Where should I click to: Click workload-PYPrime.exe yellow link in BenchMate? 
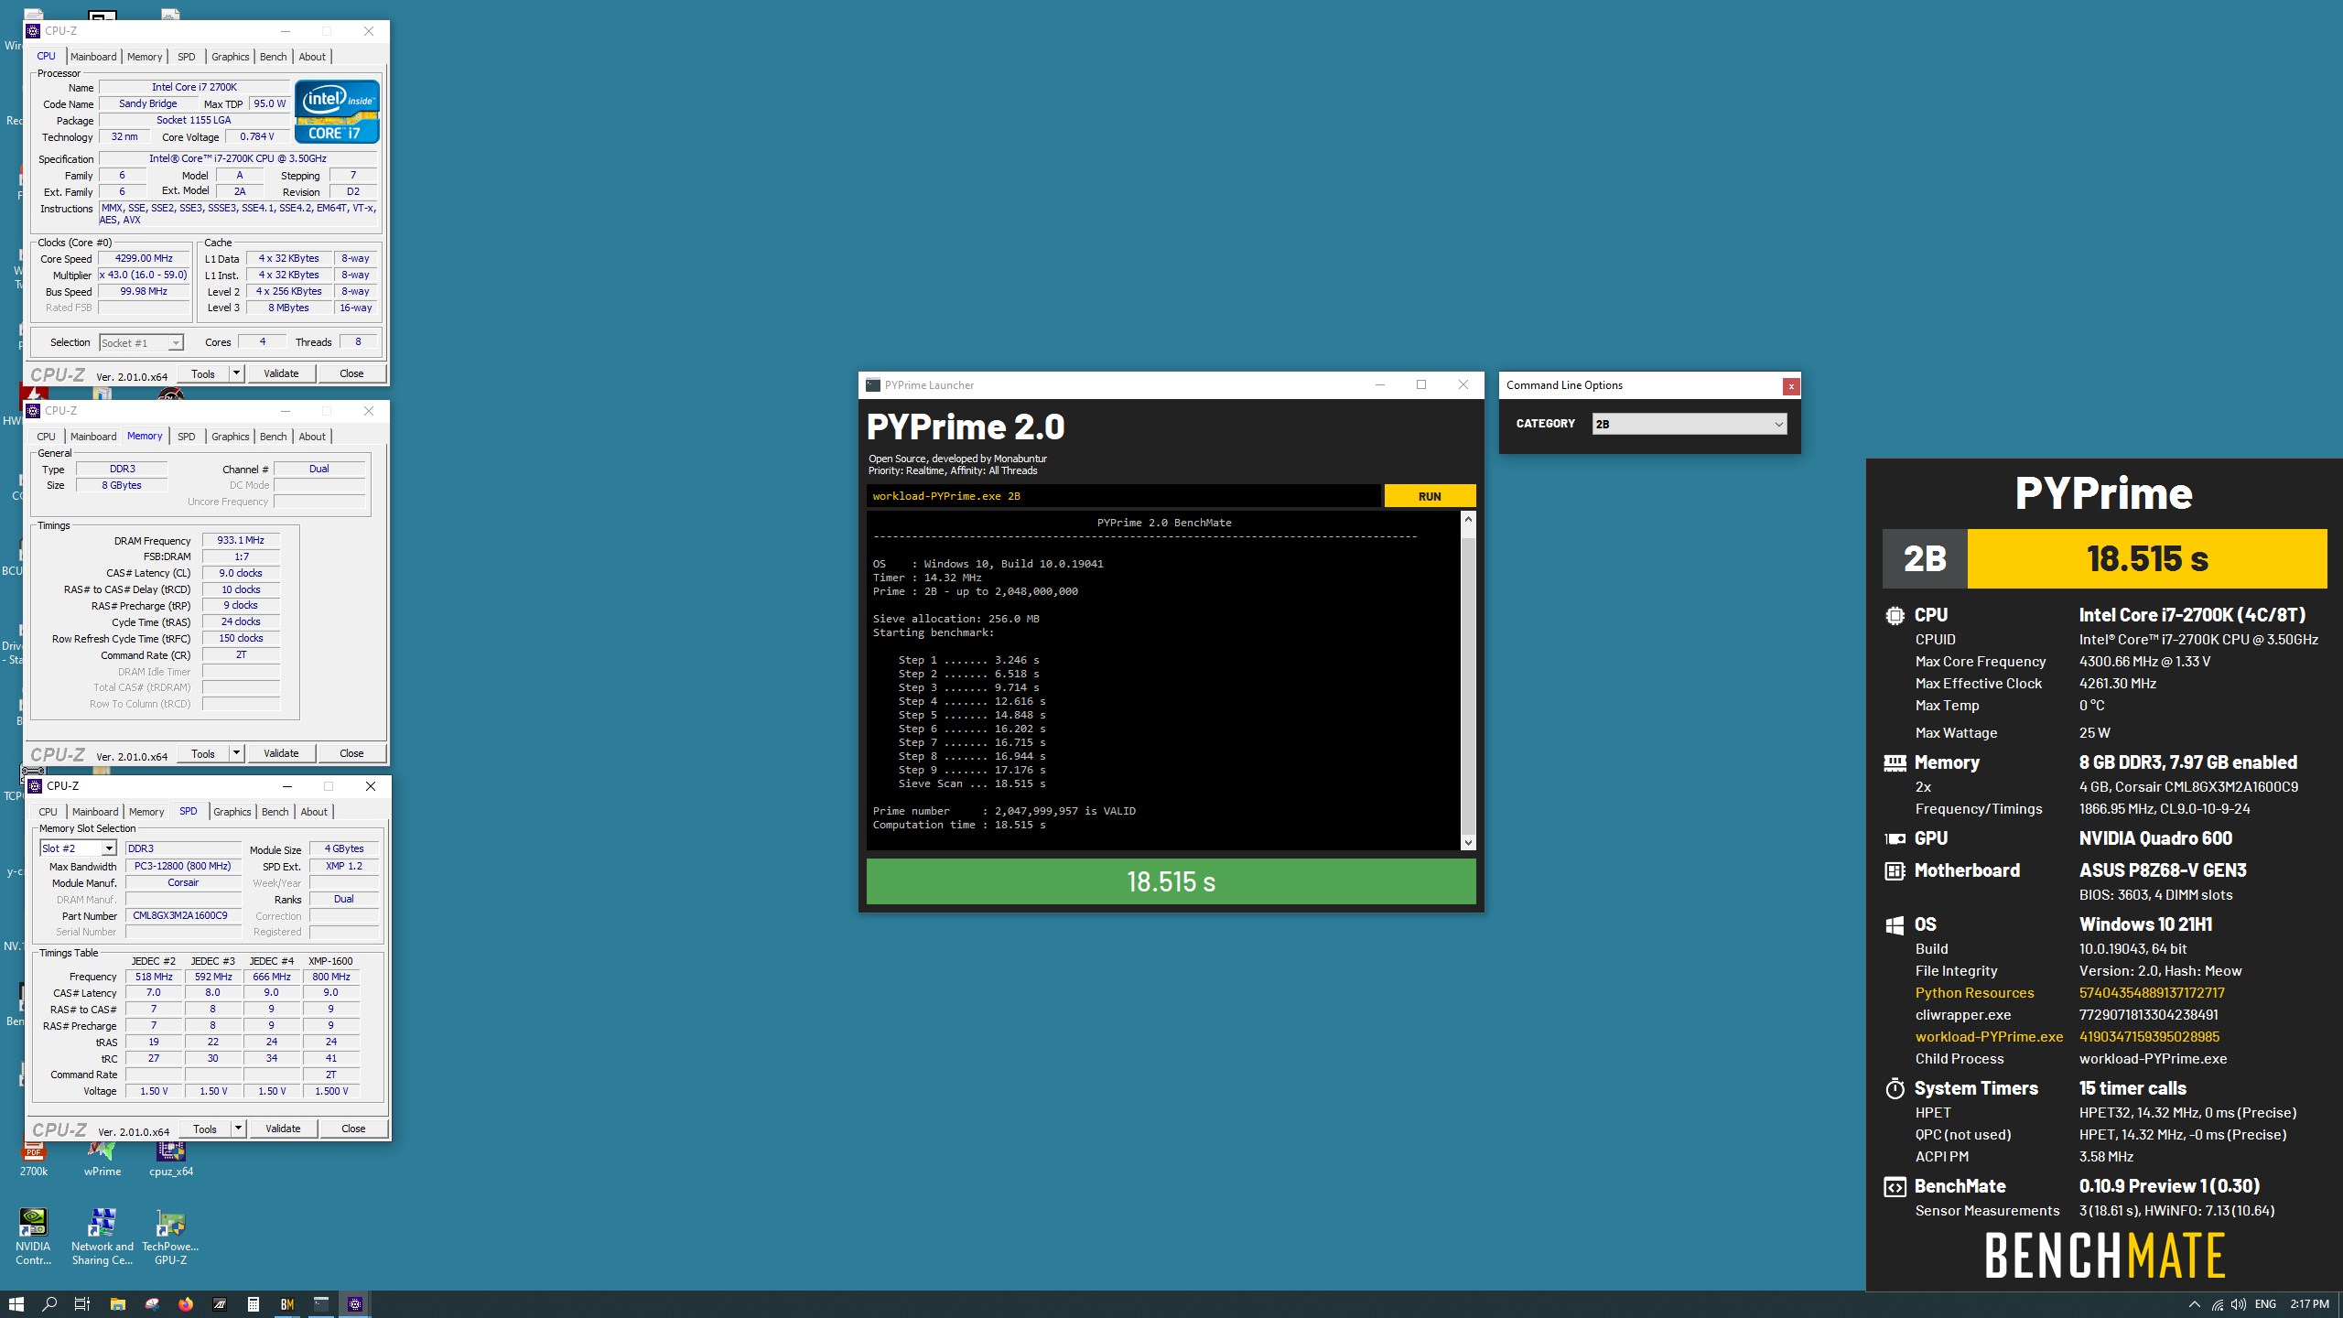tap(1989, 1037)
